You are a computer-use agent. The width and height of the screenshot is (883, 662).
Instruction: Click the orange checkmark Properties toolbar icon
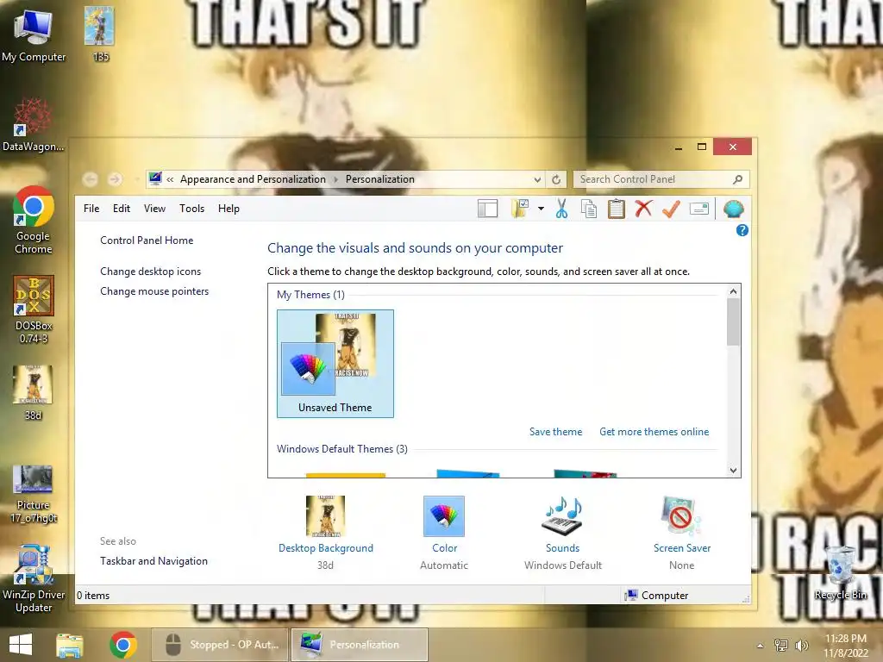671,209
